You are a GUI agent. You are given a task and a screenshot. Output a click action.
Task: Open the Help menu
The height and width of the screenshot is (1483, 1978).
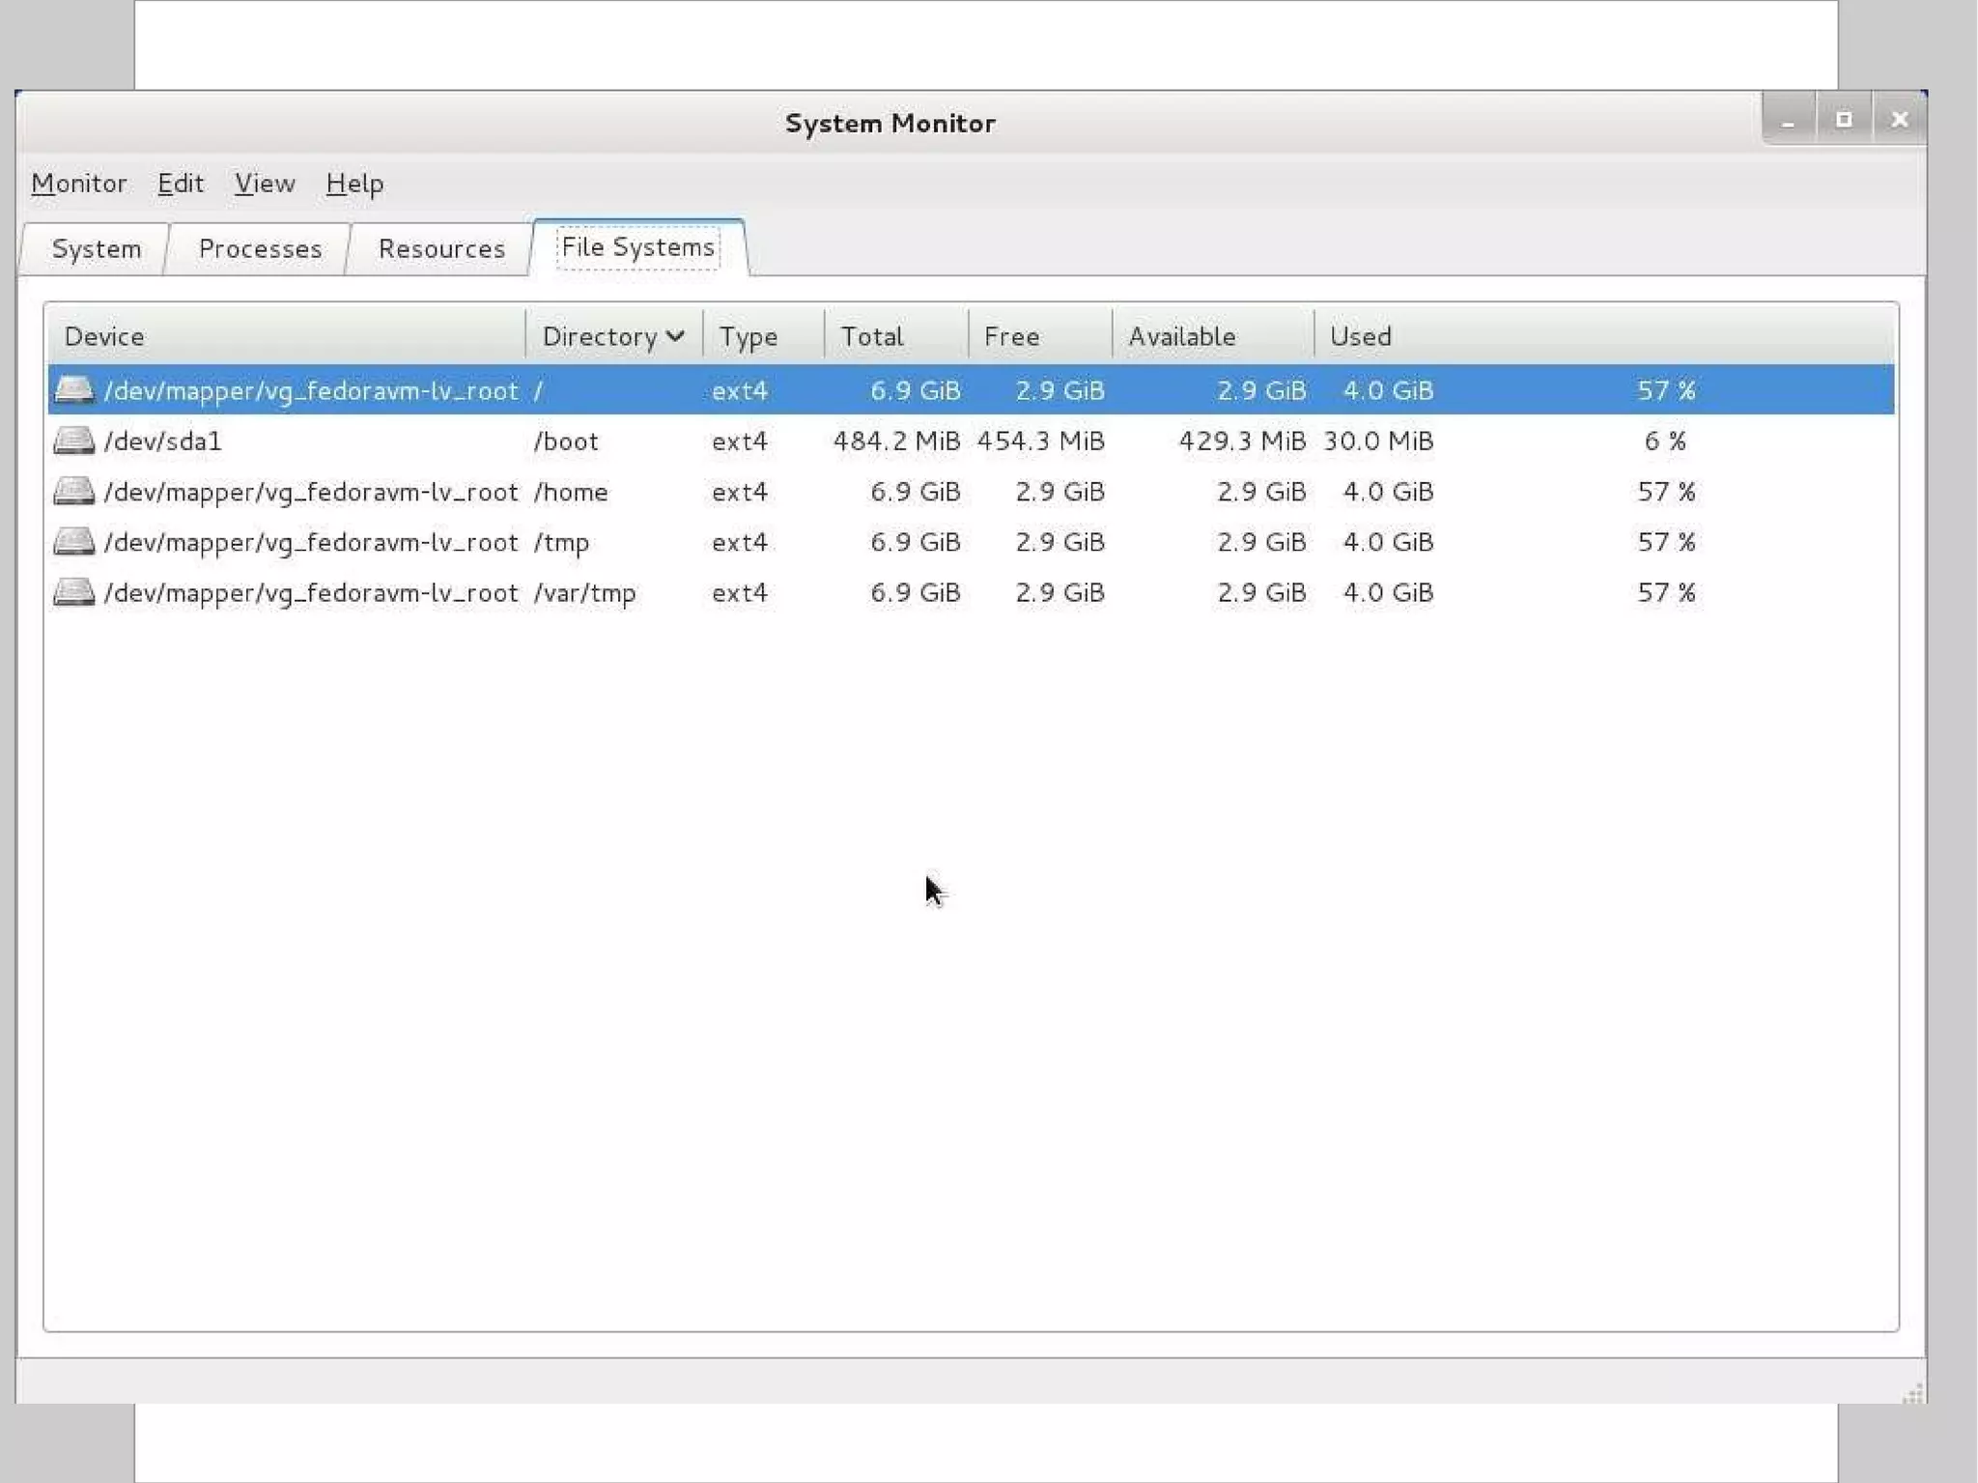[354, 184]
